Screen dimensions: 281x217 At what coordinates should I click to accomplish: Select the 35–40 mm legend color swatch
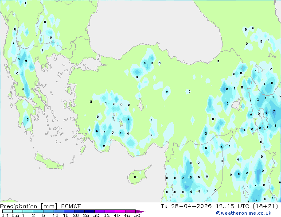pyautogui.click(x=109, y=211)
